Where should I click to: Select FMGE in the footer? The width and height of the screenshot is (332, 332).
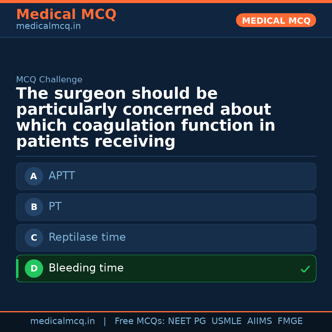coord(290,321)
